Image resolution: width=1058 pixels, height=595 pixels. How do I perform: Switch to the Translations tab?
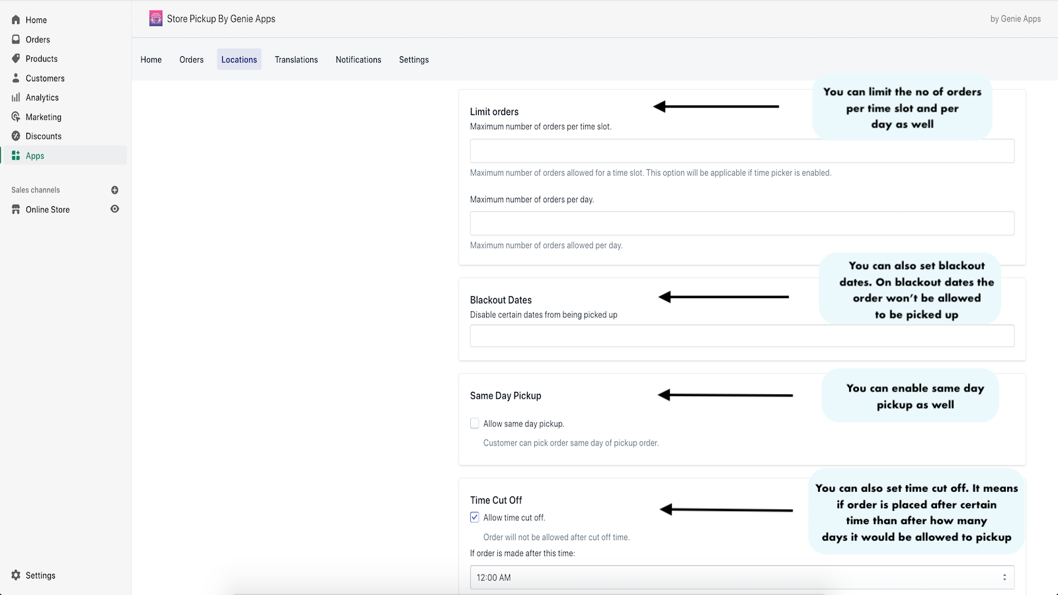296,59
